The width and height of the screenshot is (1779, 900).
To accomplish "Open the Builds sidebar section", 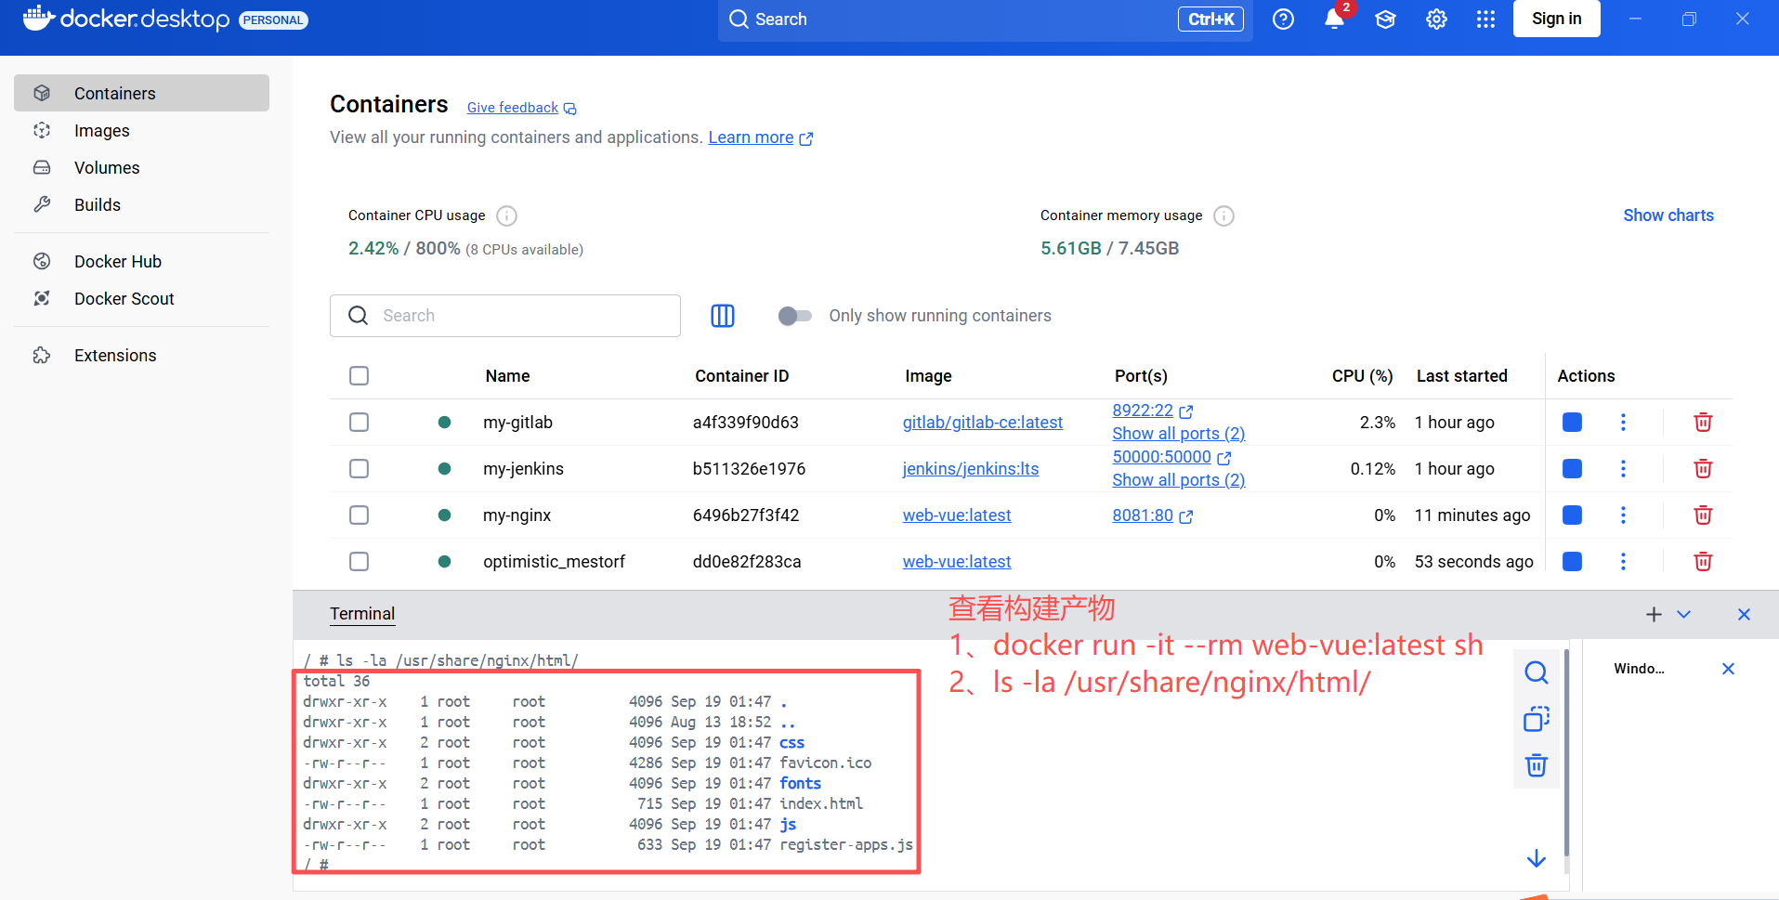I will tap(141, 204).
